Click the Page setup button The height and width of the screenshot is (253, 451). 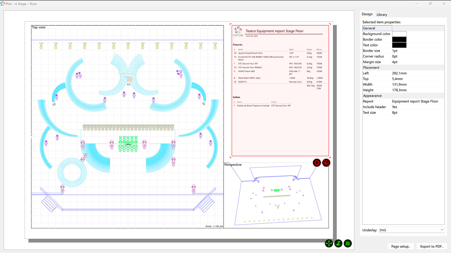point(401,246)
